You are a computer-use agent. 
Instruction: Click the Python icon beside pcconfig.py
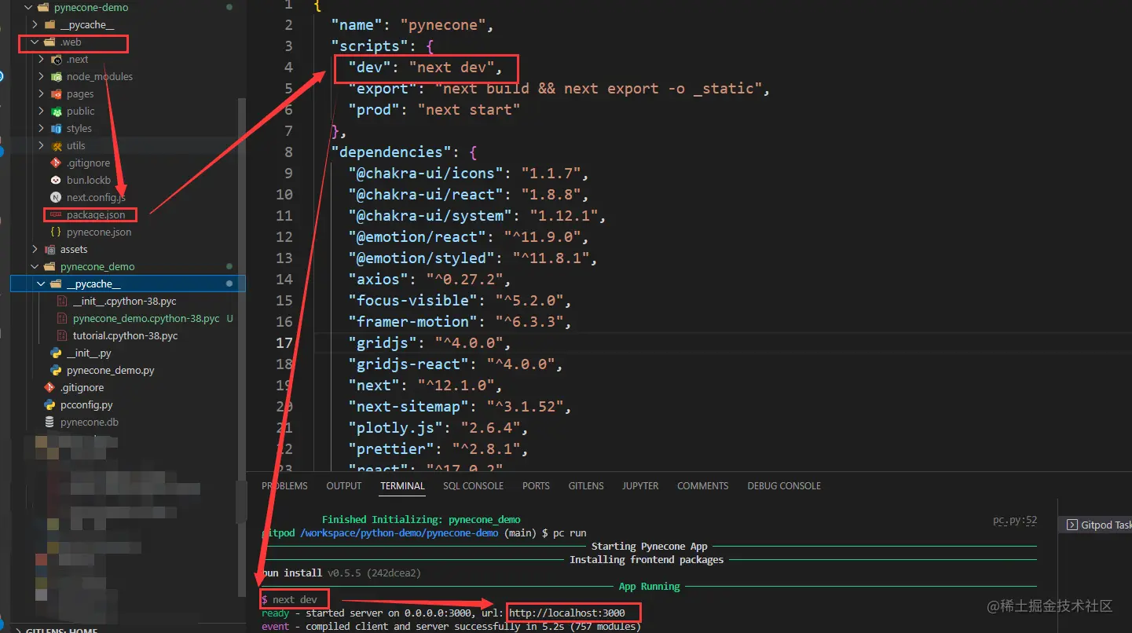(x=49, y=405)
